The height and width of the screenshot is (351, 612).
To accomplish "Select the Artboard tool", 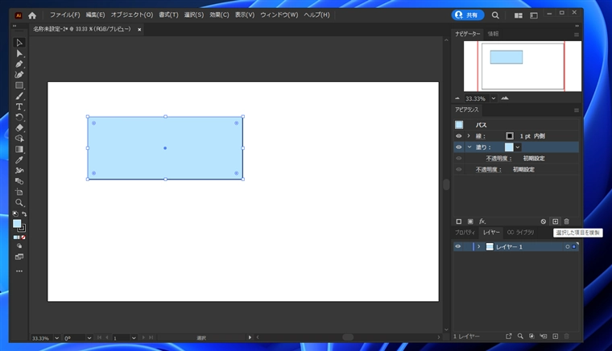I will point(19,192).
